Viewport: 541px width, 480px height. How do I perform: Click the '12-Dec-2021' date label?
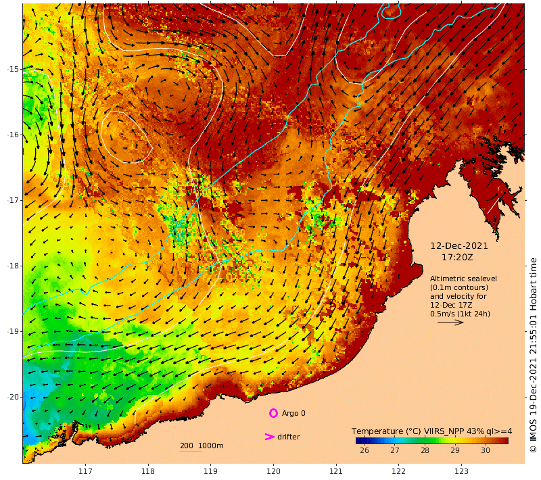click(459, 246)
